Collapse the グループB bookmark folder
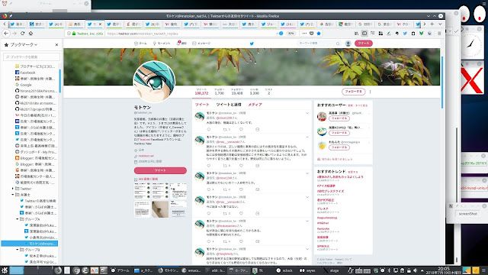The height and width of the screenshot is (275, 488). pyautogui.click(x=18, y=250)
